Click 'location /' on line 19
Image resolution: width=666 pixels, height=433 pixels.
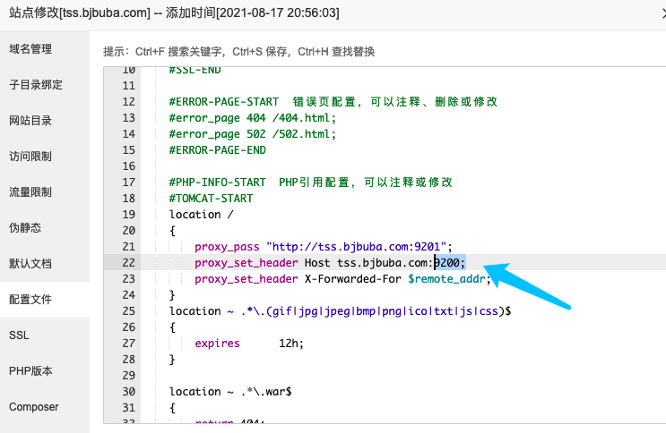coord(202,214)
